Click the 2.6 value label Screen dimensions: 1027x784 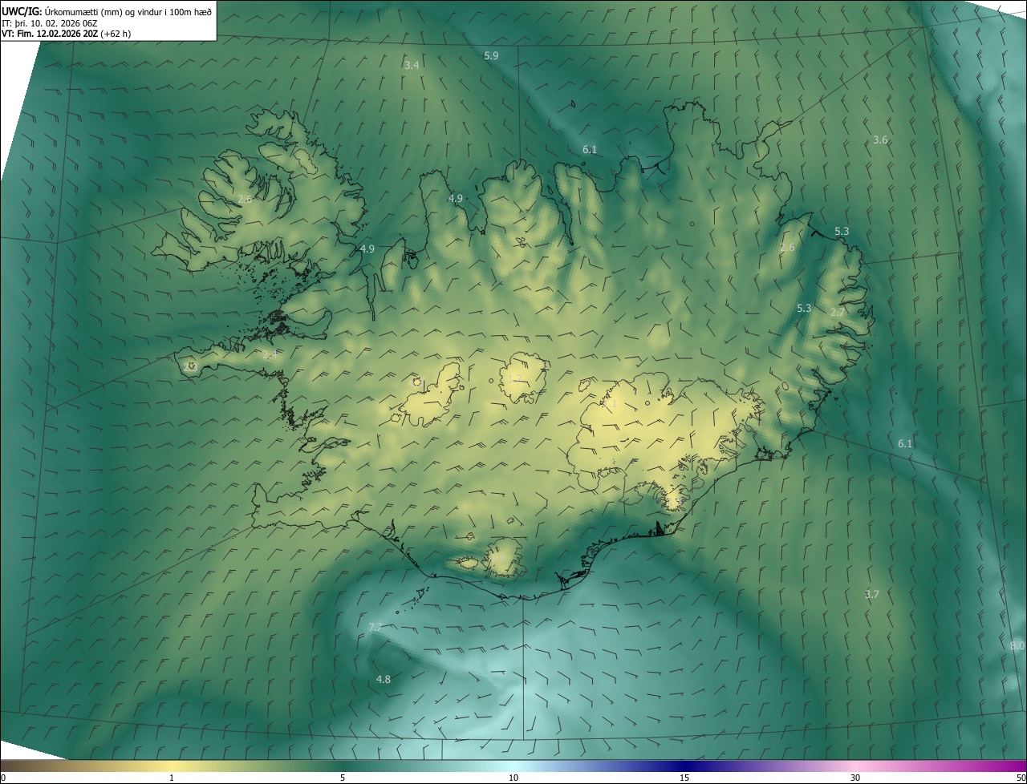click(787, 248)
